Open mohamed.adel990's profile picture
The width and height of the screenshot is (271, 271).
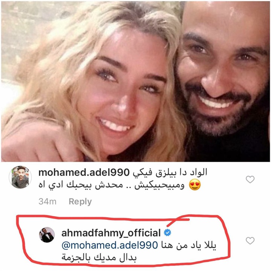tap(20, 177)
